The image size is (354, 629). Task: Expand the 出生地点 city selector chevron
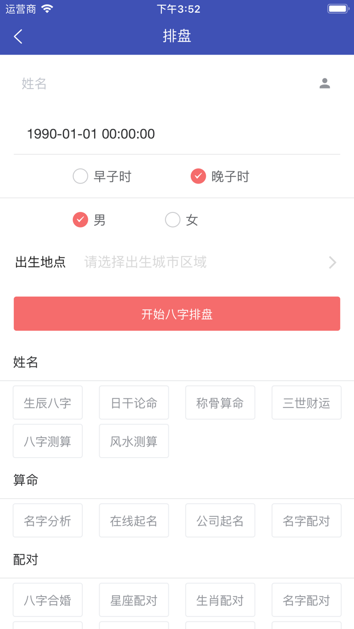332,262
